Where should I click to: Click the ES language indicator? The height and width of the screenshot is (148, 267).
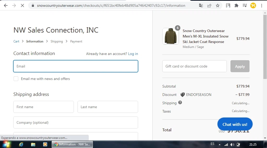212,144
